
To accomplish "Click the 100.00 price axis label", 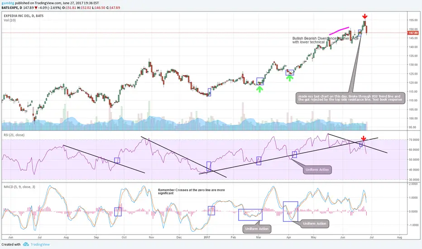I will click(413, 118).
